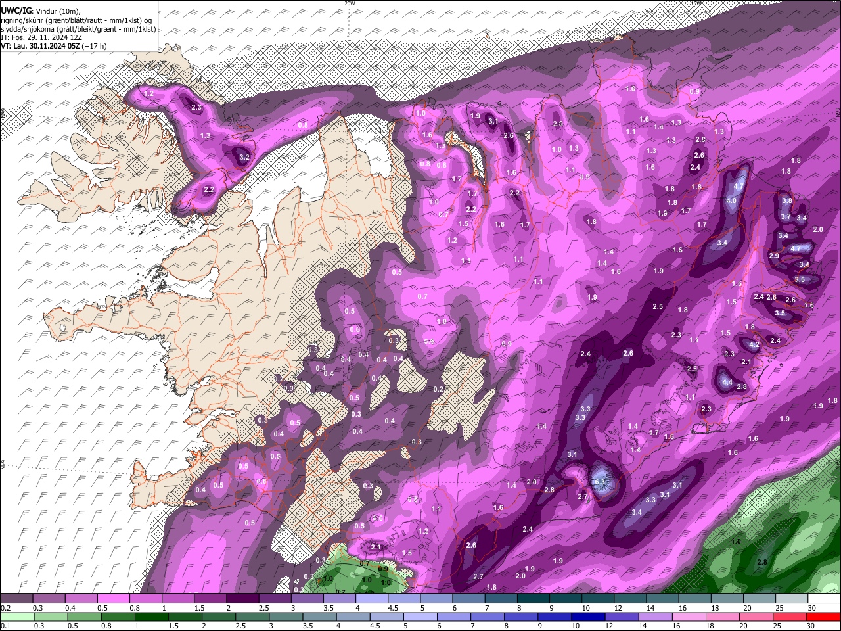Pick the darkest green lower swatch starting at 1
Screen dimensions: 841x631
click(152, 617)
